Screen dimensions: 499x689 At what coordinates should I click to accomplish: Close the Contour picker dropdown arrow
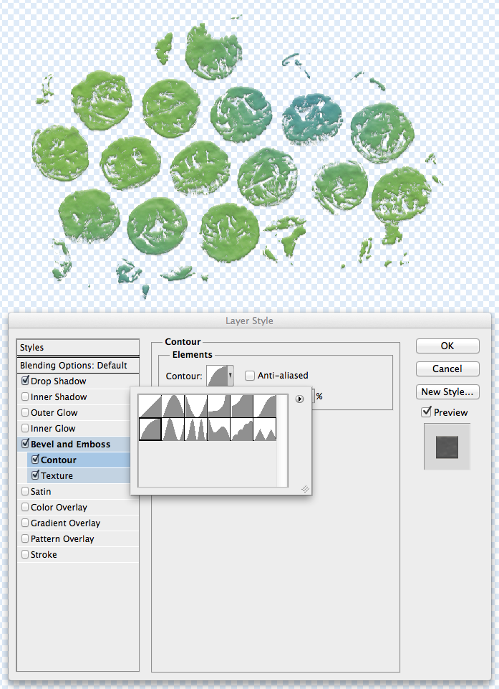[x=231, y=376]
